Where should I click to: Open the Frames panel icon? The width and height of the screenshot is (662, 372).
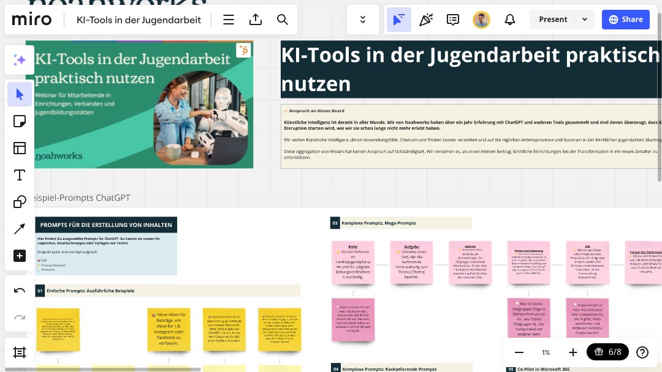pos(20,352)
